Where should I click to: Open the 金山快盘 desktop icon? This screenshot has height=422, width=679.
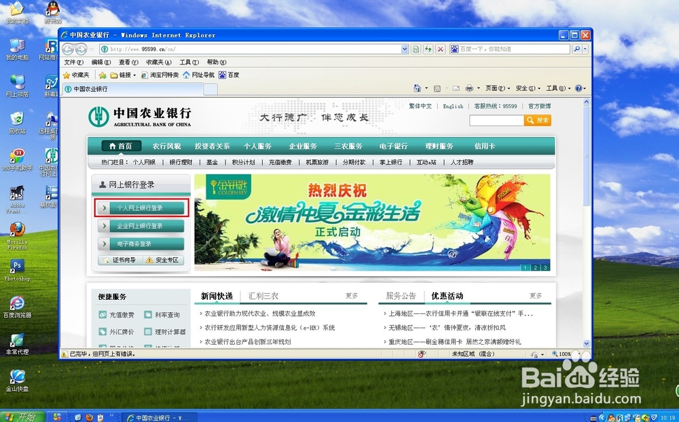coord(18,381)
